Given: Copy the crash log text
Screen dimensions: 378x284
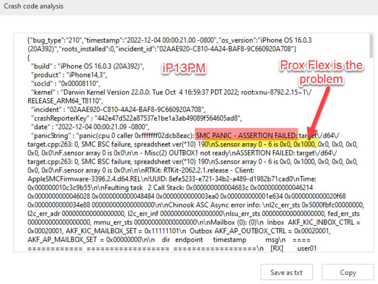Looking at the screenshot, I should click(348, 272).
